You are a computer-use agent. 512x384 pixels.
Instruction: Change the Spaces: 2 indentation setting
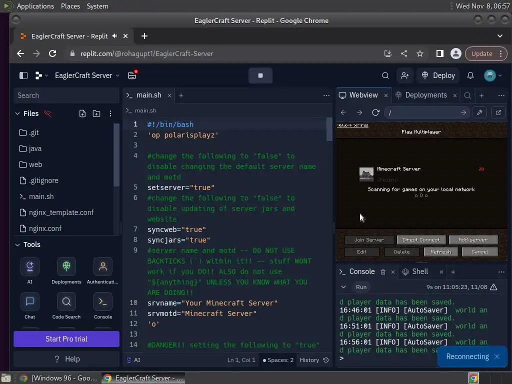coord(278,360)
